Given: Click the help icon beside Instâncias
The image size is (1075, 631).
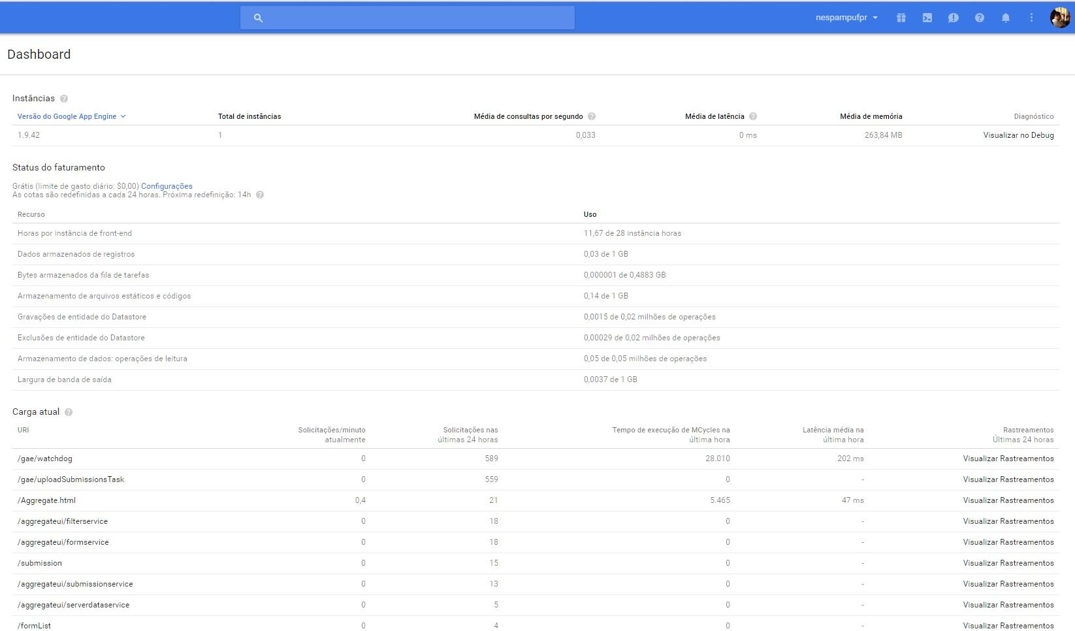Looking at the screenshot, I should [64, 99].
